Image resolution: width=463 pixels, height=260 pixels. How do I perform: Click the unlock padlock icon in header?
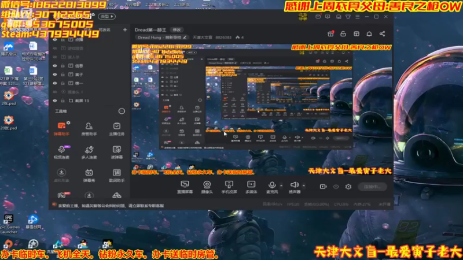[343, 34]
